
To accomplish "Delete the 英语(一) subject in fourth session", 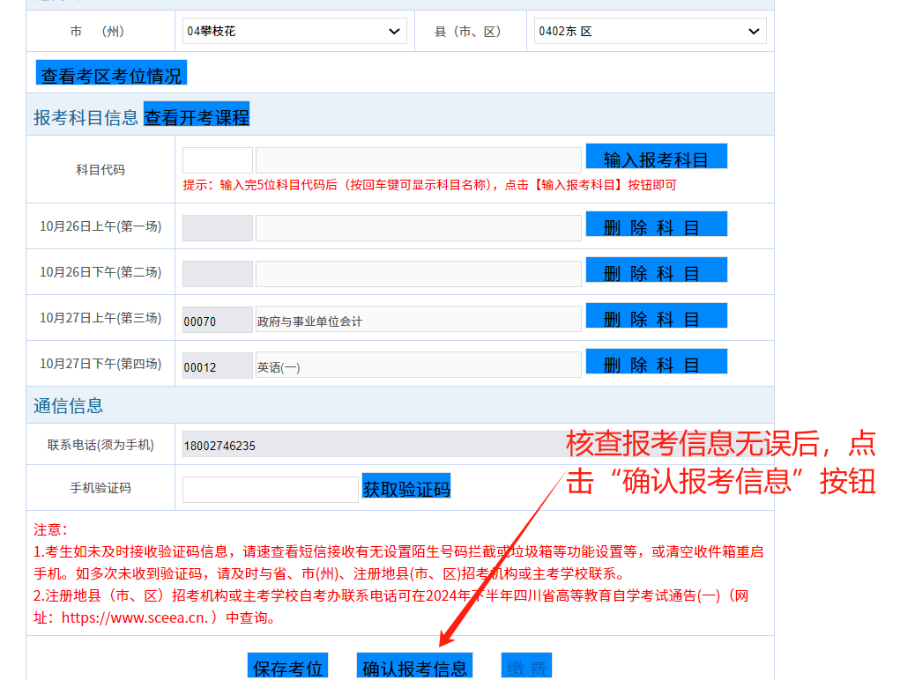I will pyautogui.click(x=656, y=363).
